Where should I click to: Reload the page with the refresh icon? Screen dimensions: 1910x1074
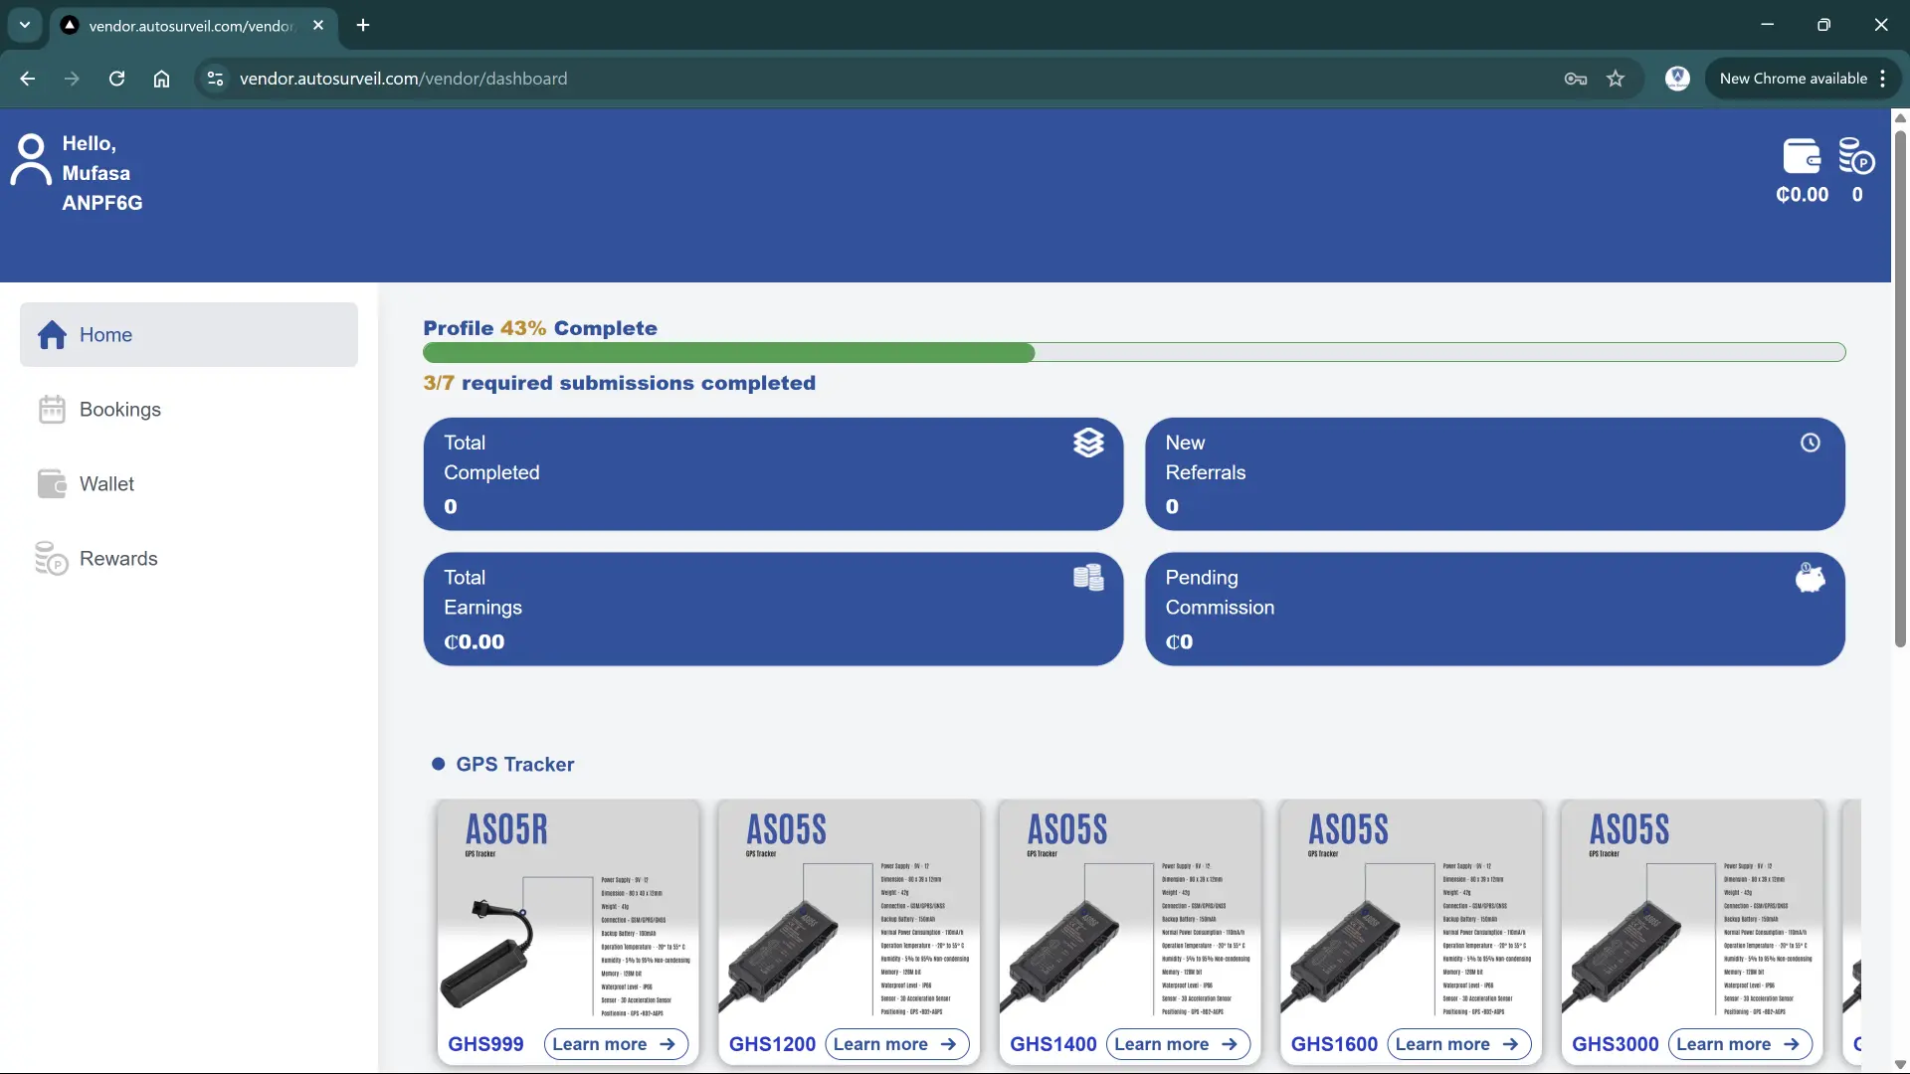(x=116, y=79)
